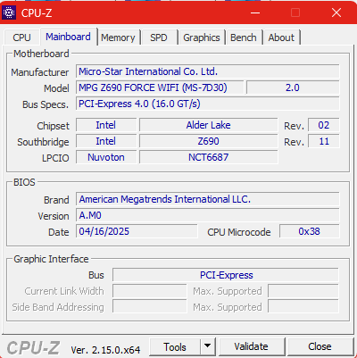This screenshot has height=358, width=357.
Task: Click the Alder Lake chipset field
Action: pos(208,125)
